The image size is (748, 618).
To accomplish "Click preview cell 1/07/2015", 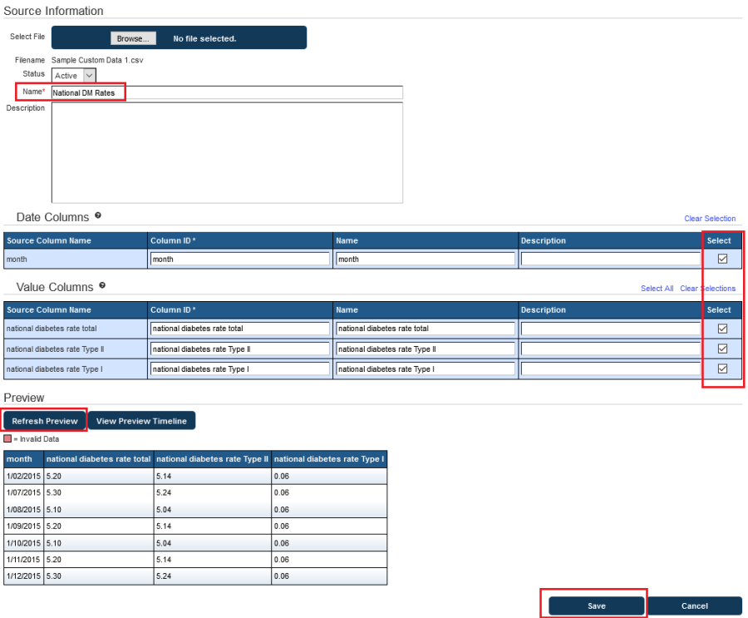I will coord(24,492).
